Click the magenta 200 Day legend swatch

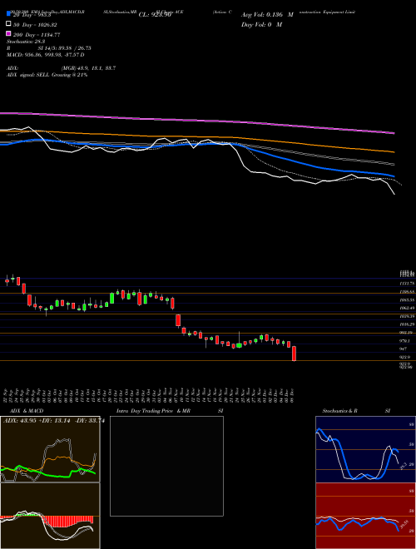(x=8, y=34)
